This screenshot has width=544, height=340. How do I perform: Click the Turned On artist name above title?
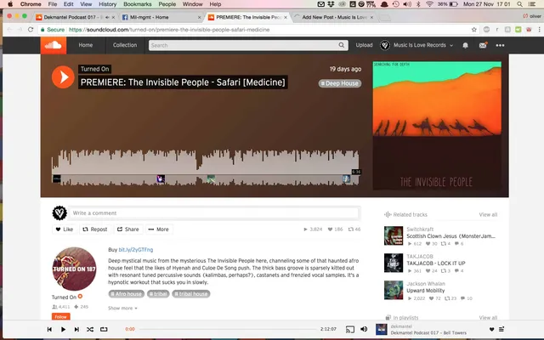coord(94,69)
